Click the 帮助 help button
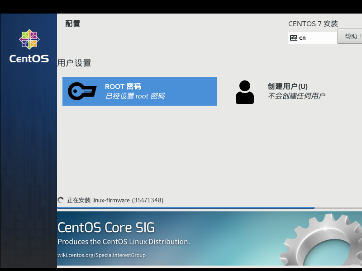The width and height of the screenshot is (362, 271). [x=349, y=36]
